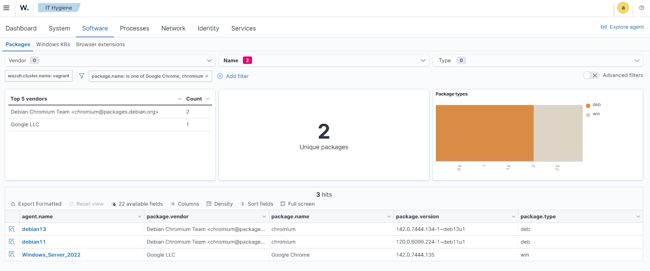The image size is (650, 271).
Task: Click the available fields settings icon
Action: (x=114, y=204)
